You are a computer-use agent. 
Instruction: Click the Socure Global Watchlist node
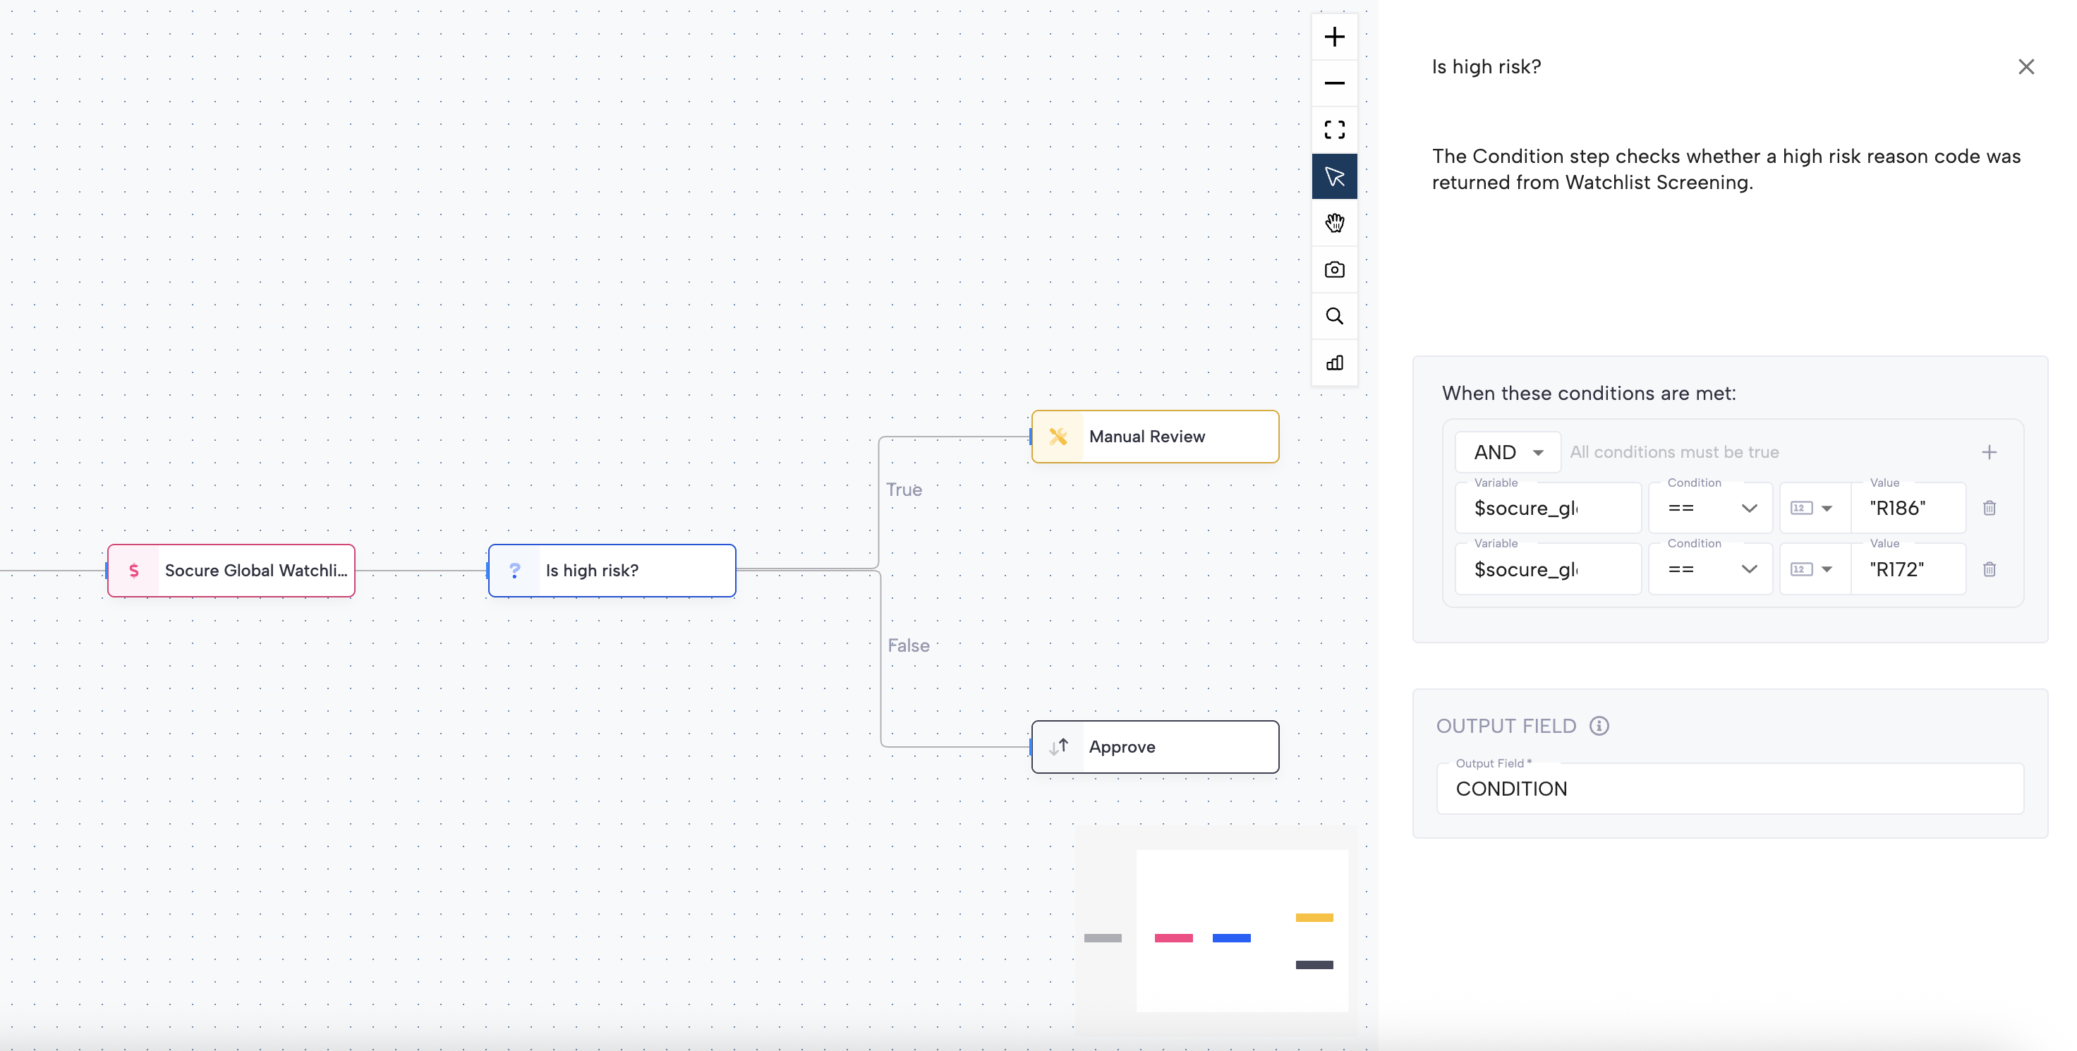231,571
